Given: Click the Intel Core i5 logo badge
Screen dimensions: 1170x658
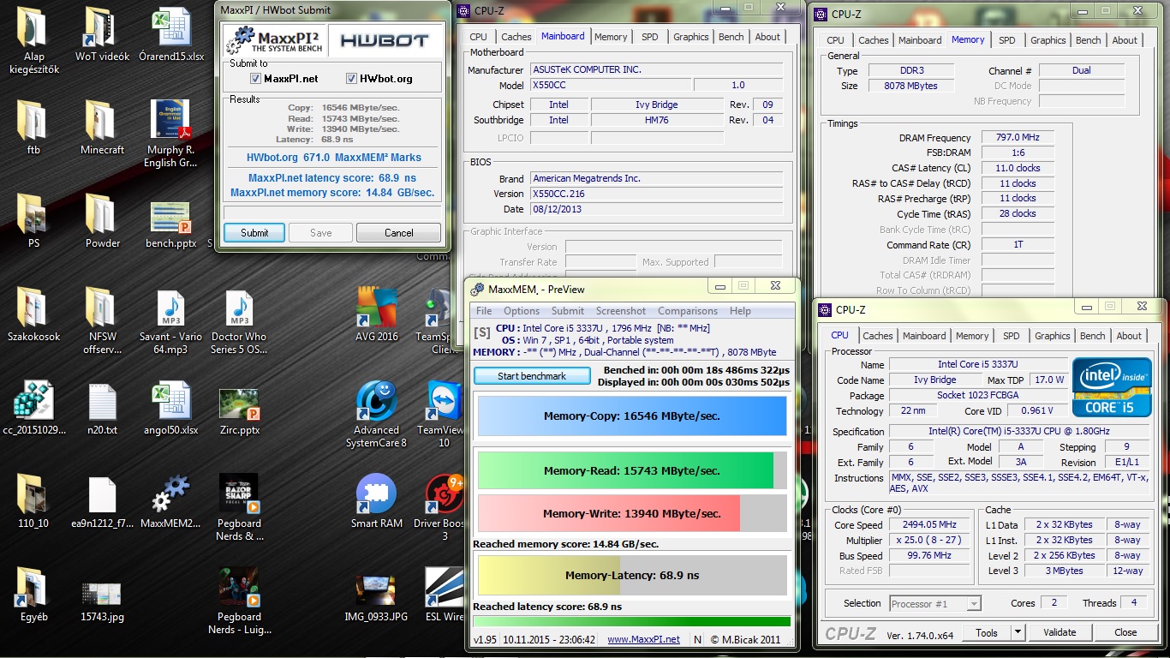Looking at the screenshot, I should coord(1112,387).
